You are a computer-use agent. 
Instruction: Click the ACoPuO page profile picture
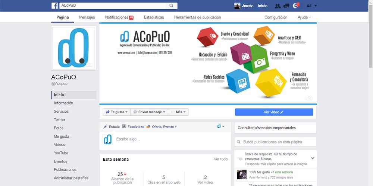click(74, 48)
